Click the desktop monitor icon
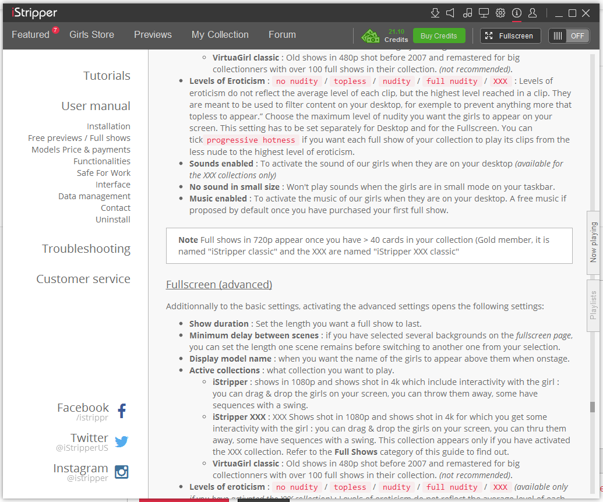Viewport: 603px width, 502px height. (484, 13)
